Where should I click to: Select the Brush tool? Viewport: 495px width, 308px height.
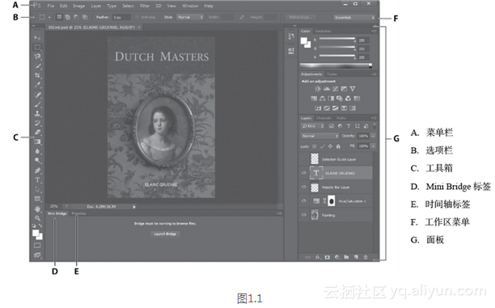tap(37, 103)
